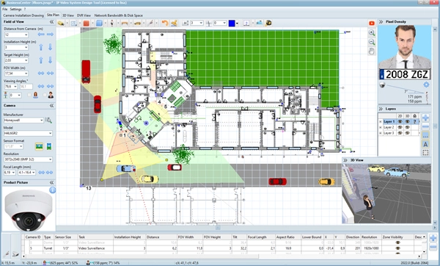
Task: Activate the pan hand tool
Action: 372,51
